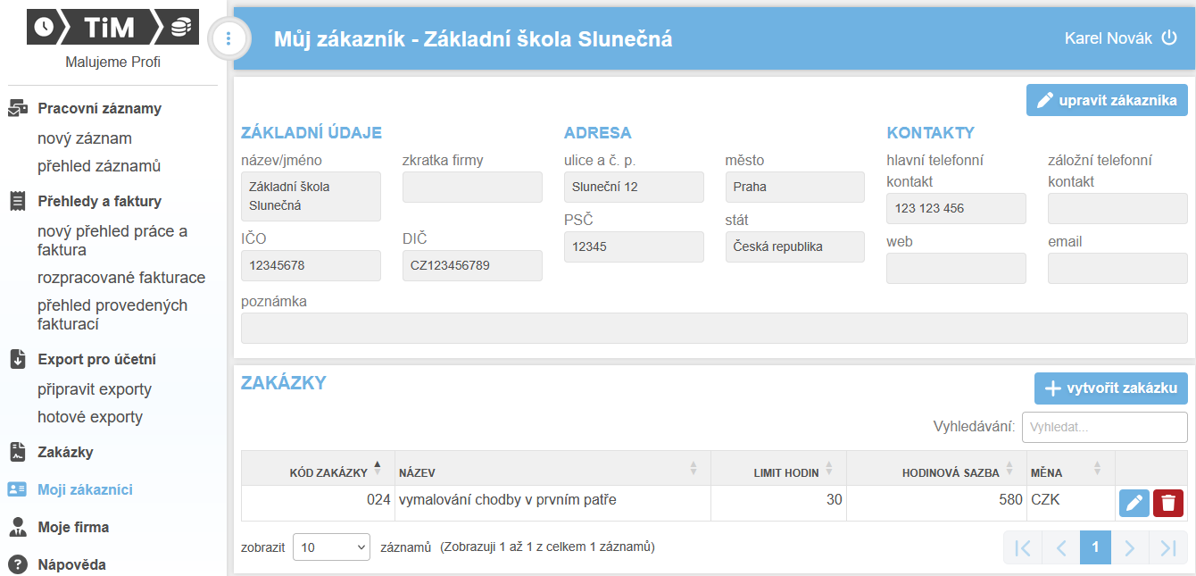Image resolution: width=1196 pixels, height=576 pixels.
Task: Open Moji zákazníci in sidebar
Action: [85, 489]
